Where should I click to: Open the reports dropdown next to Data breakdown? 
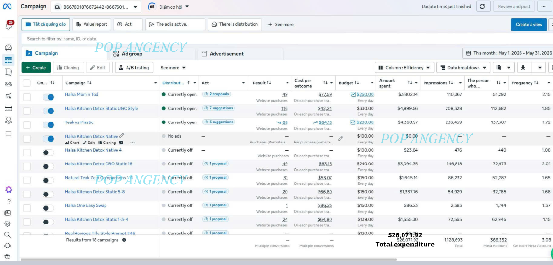pos(504,68)
